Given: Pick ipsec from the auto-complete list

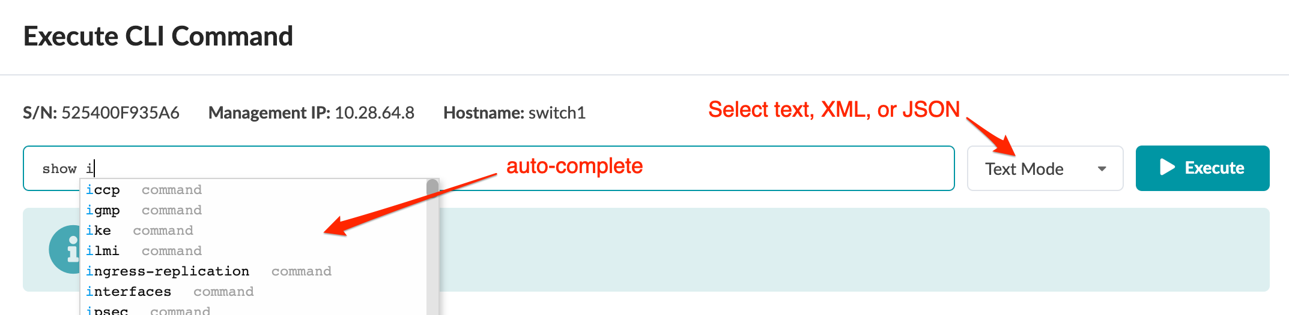Looking at the screenshot, I should [x=108, y=310].
